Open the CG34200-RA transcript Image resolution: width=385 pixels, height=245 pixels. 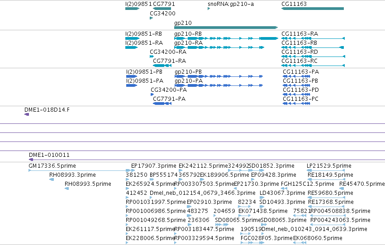(x=168, y=52)
